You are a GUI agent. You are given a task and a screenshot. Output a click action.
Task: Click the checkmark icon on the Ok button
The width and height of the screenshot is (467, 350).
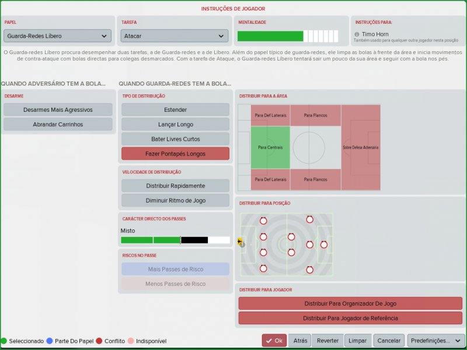tap(268, 341)
